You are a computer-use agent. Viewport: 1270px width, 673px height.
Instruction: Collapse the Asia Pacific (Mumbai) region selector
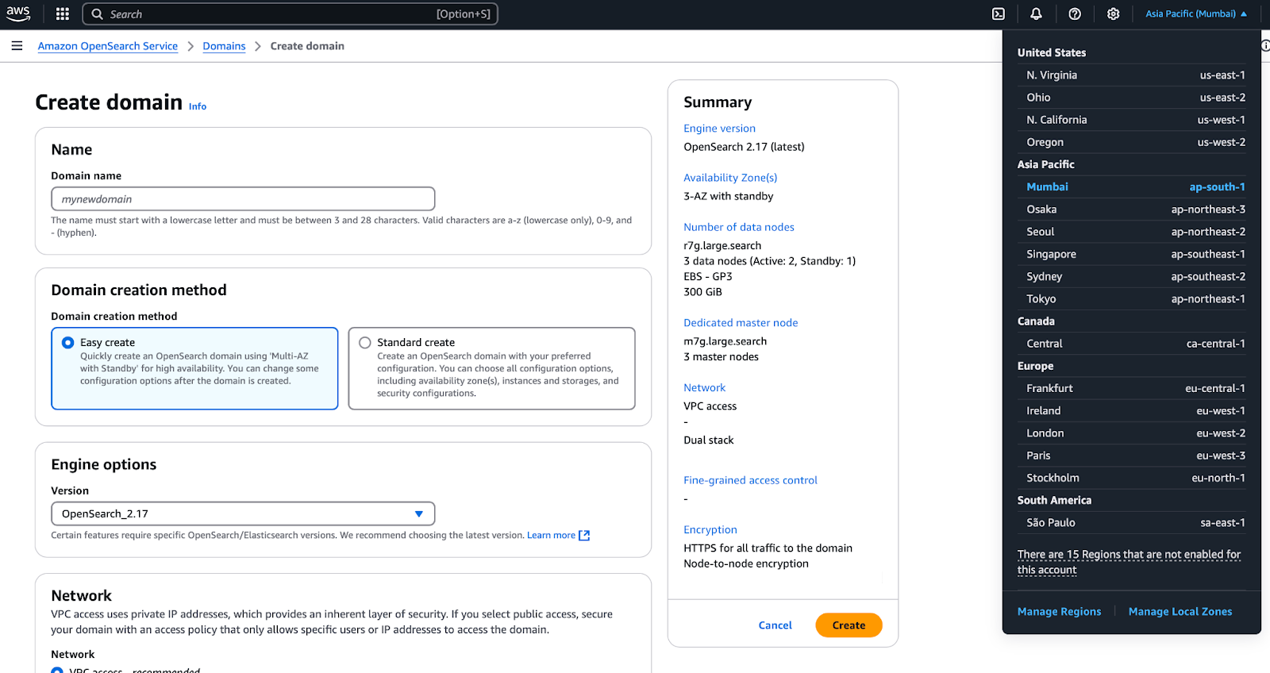click(1196, 13)
